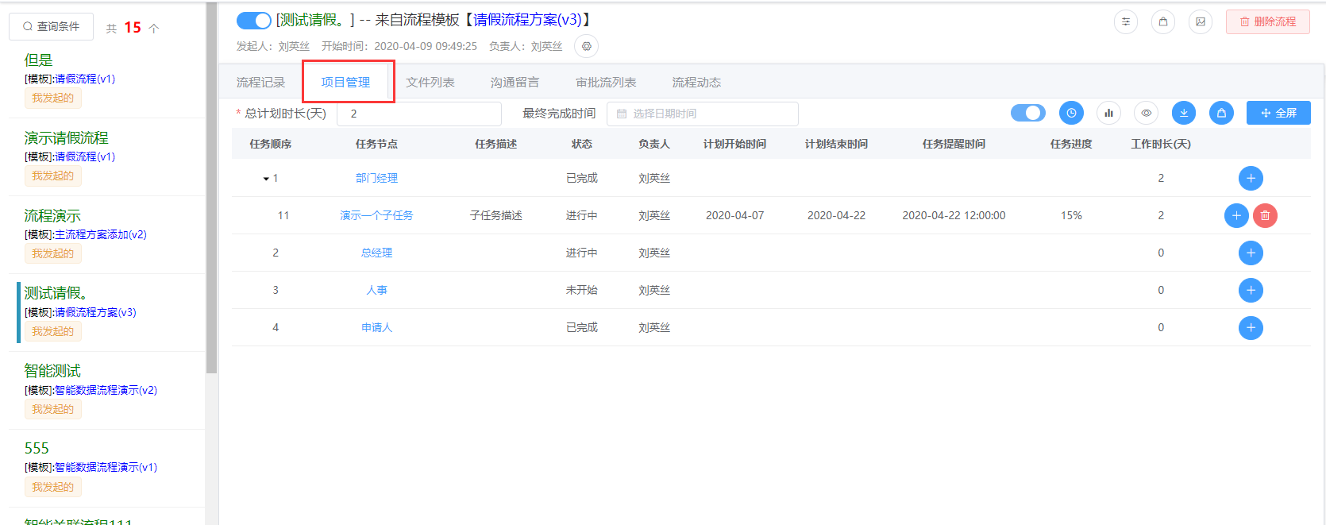
Task: Open the 智能数据流程演示(v1) template link
Action: tap(106, 468)
